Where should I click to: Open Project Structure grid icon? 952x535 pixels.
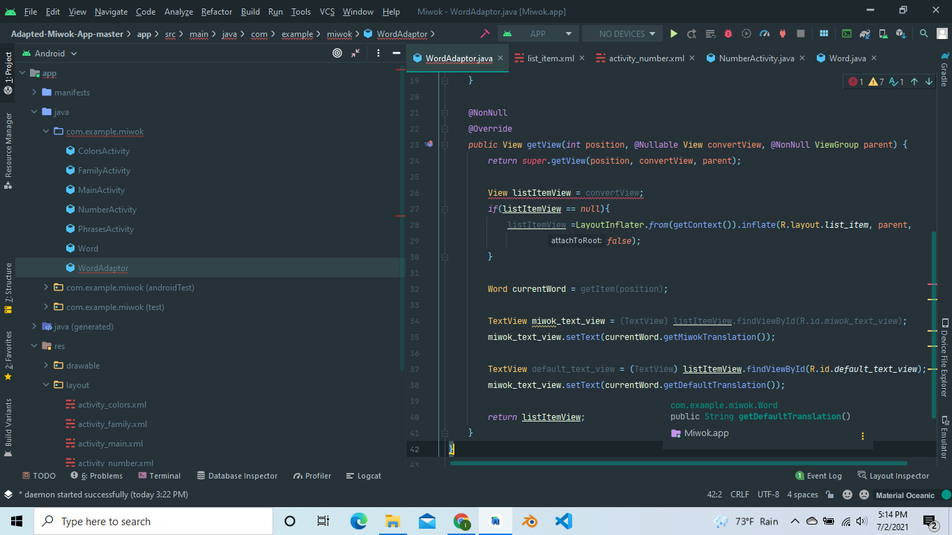pos(824,33)
